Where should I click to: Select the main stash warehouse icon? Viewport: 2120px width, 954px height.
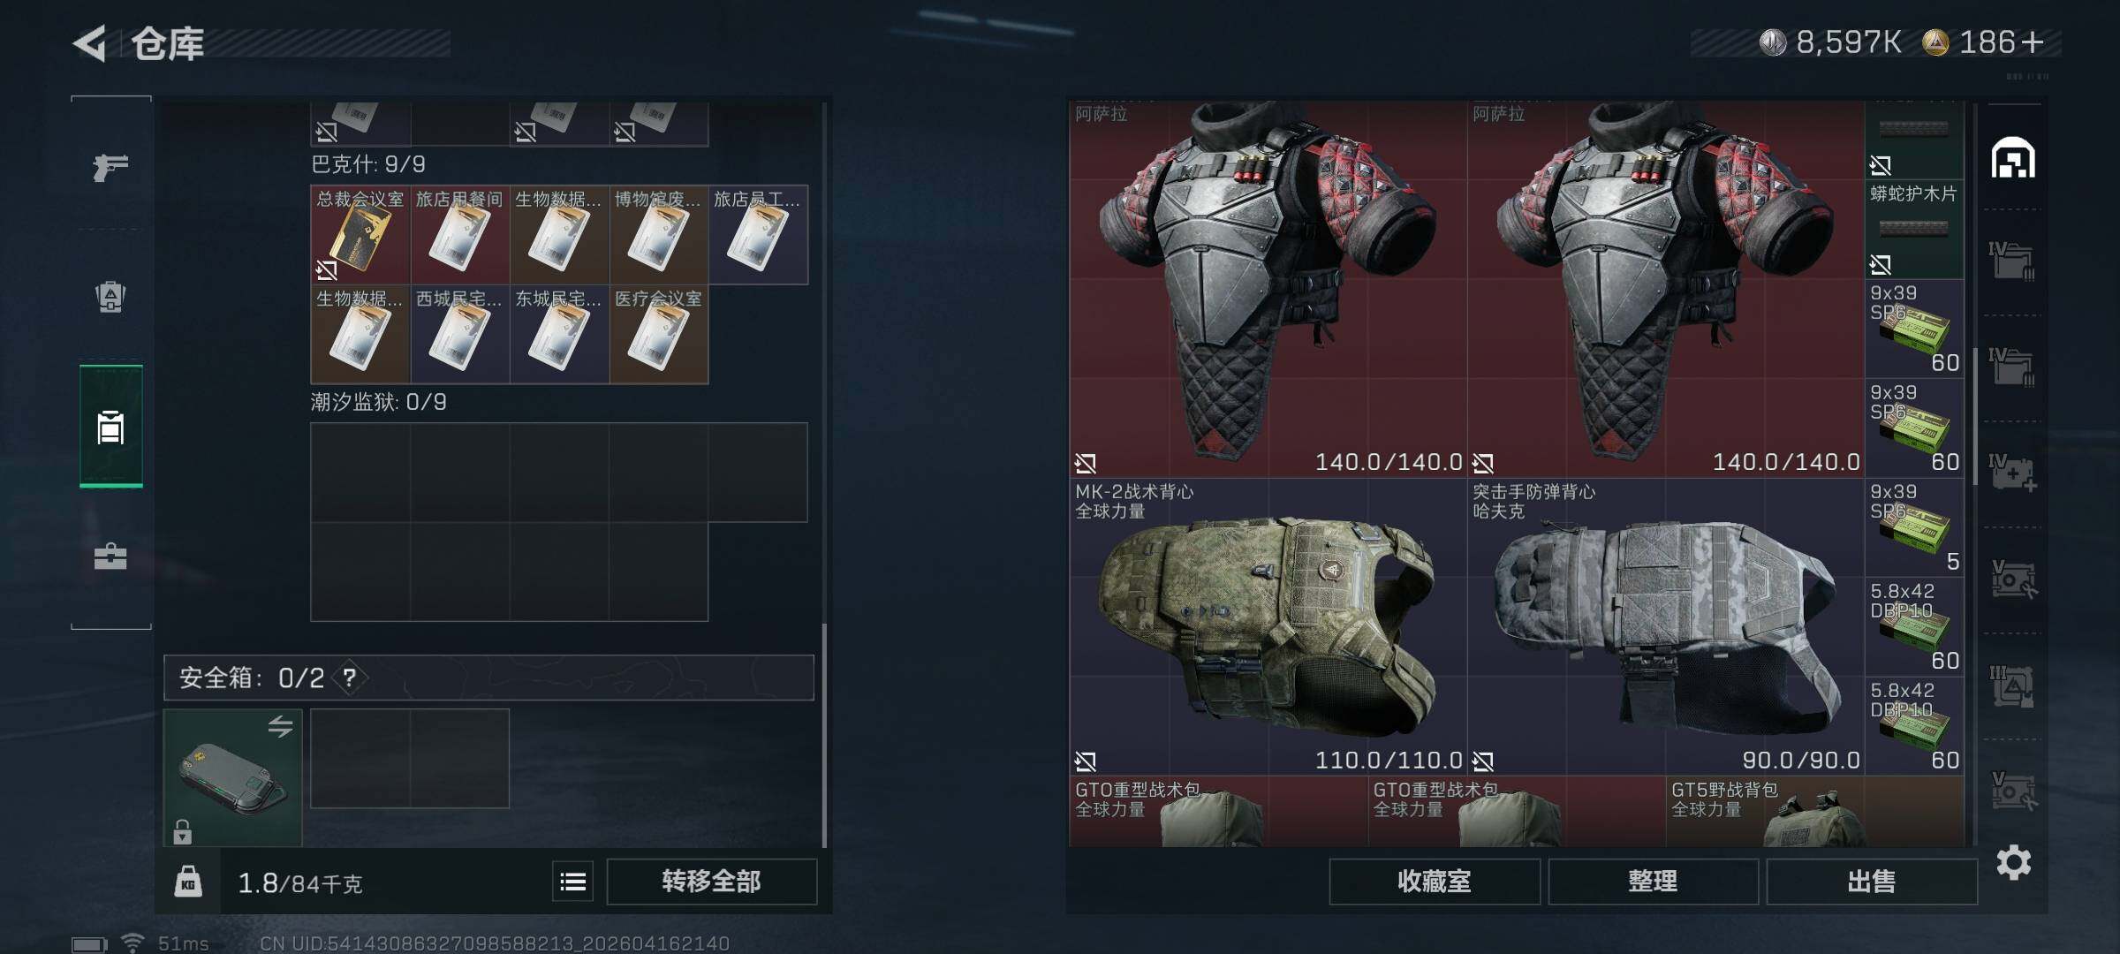pyautogui.click(x=2013, y=158)
